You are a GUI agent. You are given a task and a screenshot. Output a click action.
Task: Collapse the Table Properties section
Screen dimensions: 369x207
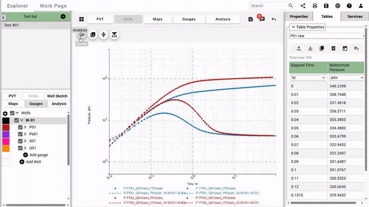click(x=307, y=27)
